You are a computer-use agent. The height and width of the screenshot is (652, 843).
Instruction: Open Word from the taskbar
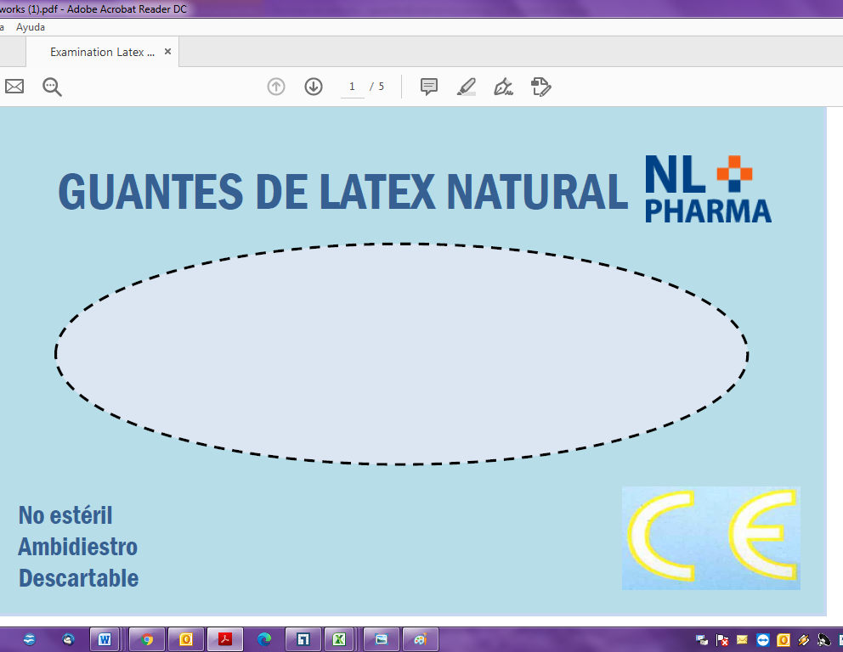coord(105,639)
